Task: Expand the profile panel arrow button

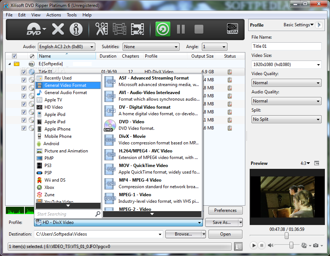Action: (319, 25)
